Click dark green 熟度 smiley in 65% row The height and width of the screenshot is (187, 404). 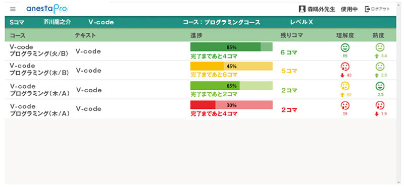click(x=380, y=86)
